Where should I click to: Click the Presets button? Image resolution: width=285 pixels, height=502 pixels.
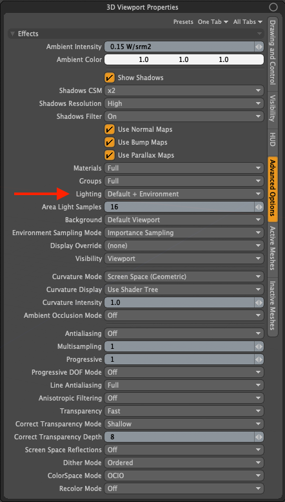tap(183, 22)
